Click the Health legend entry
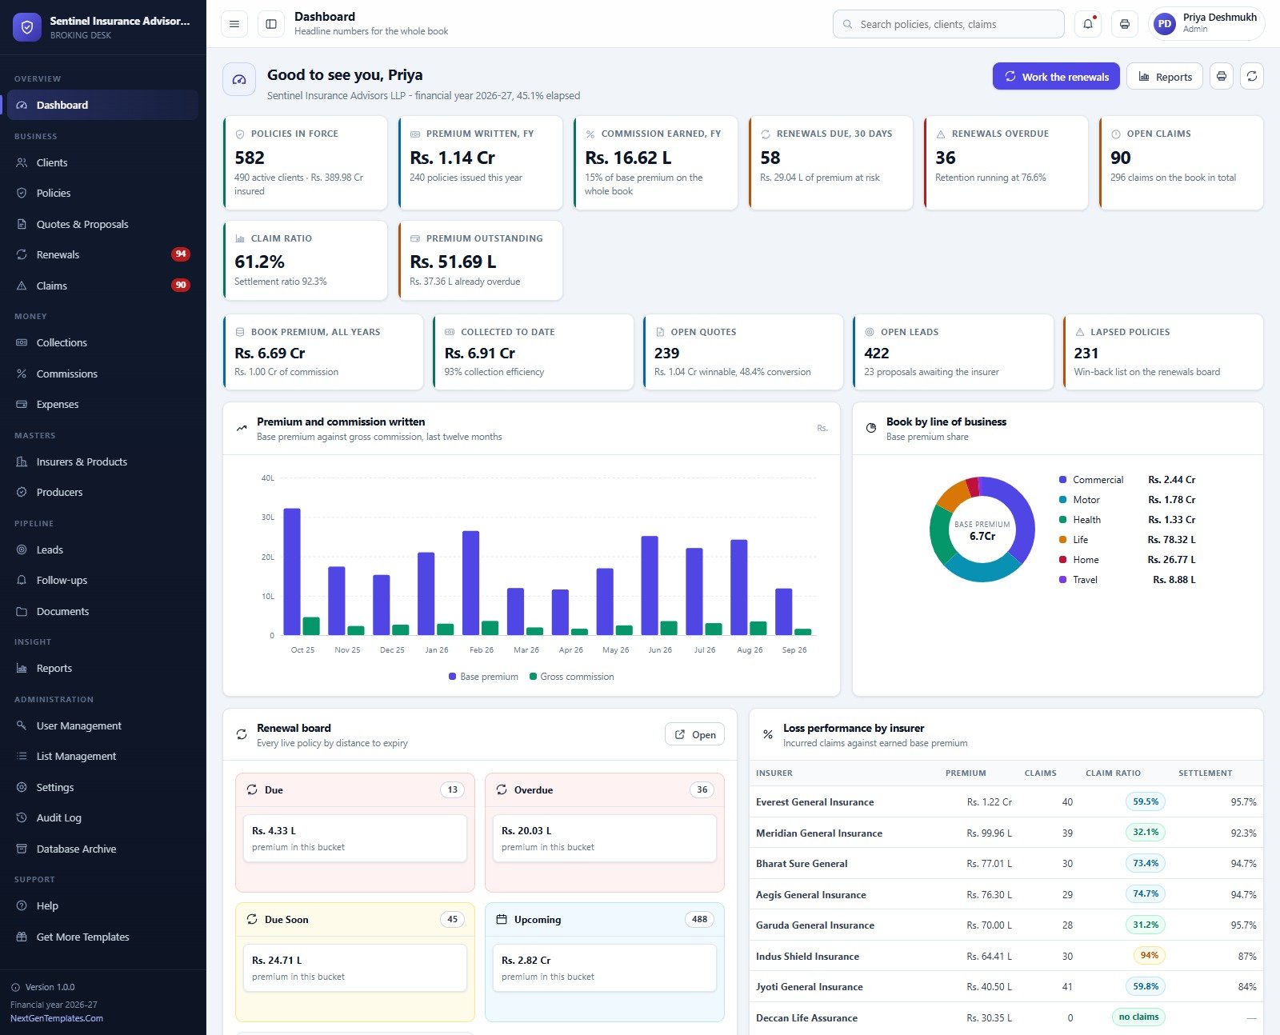The height and width of the screenshot is (1035, 1280). 1126,520
